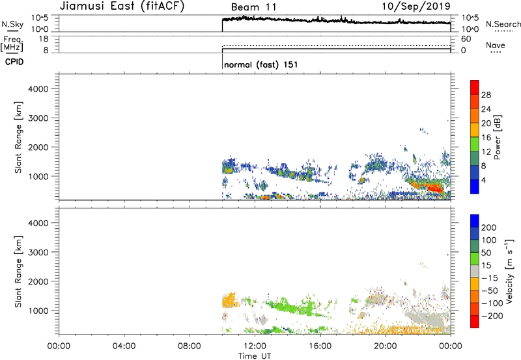Click the "-50" label on Velocity colorbar
521x360 pixels.
[489, 290]
